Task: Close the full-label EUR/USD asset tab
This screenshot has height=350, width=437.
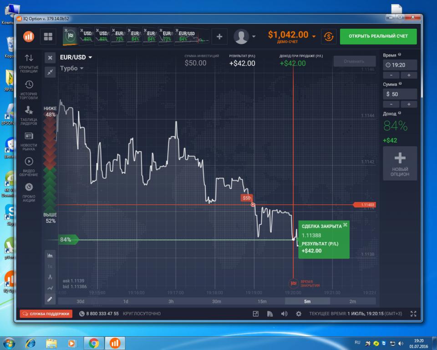Action: pyautogui.click(x=177, y=30)
